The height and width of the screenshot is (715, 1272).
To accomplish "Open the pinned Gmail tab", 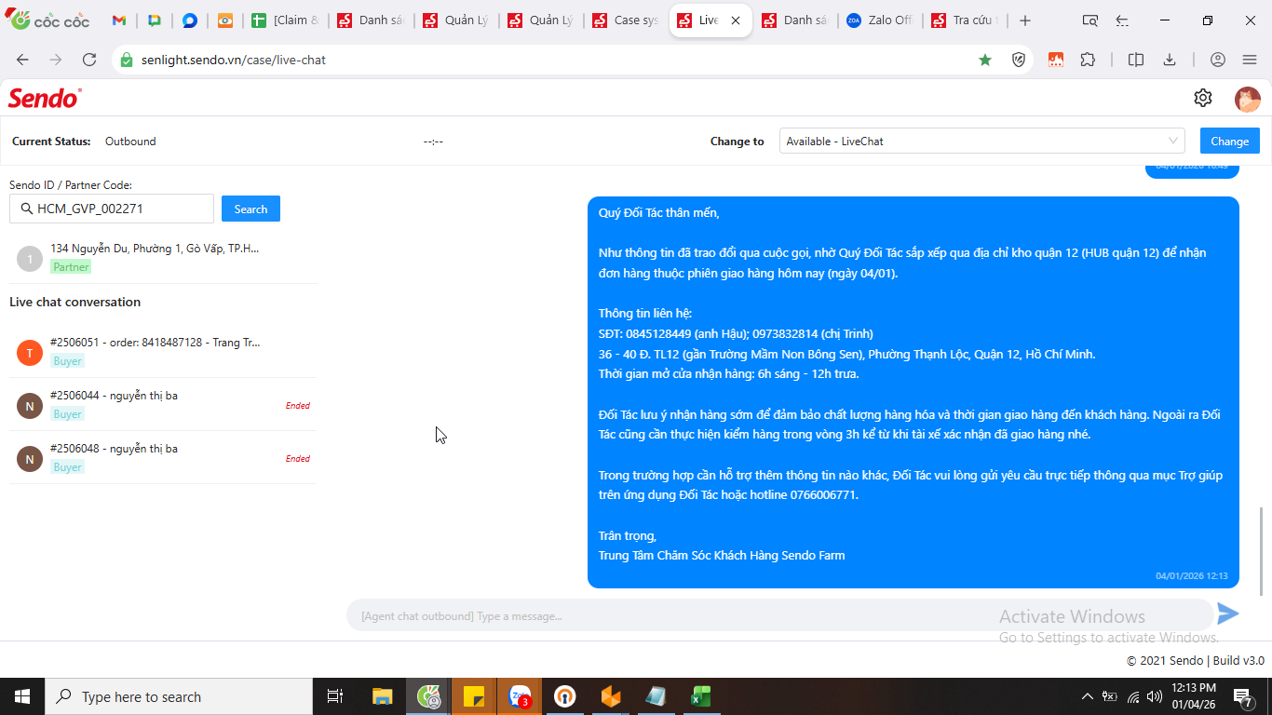I will point(119,20).
